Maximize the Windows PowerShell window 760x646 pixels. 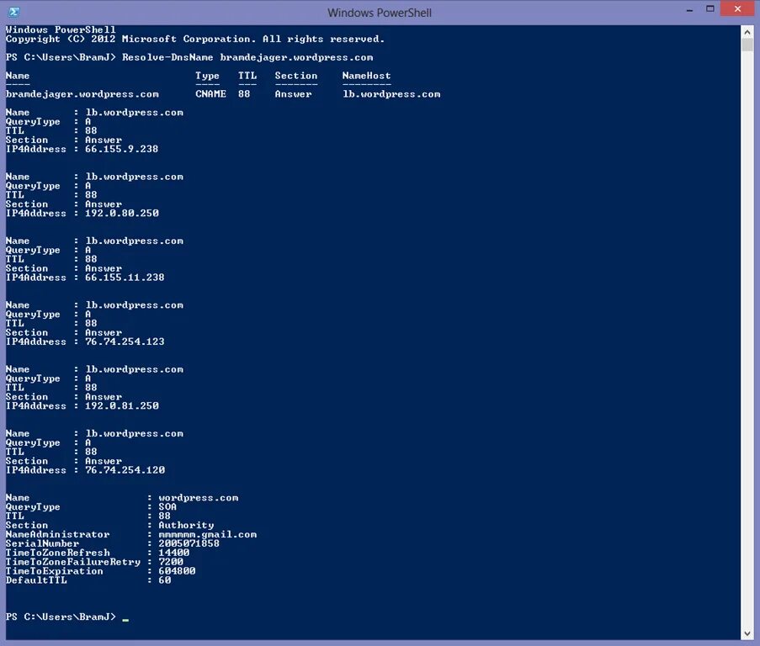pos(710,8)
